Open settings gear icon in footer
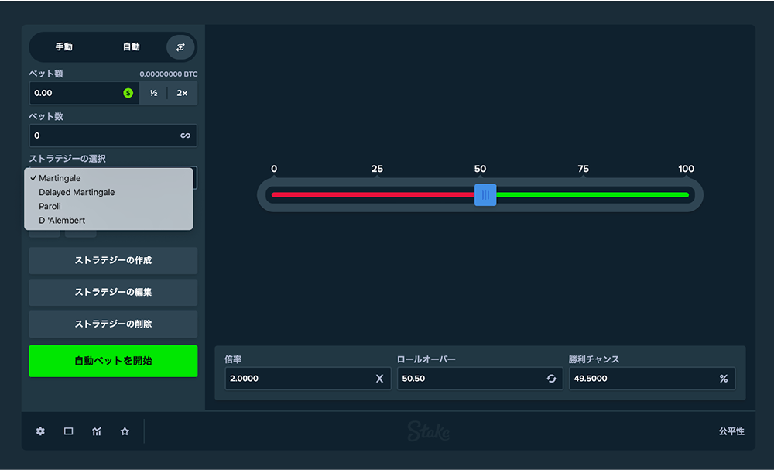 40,431
